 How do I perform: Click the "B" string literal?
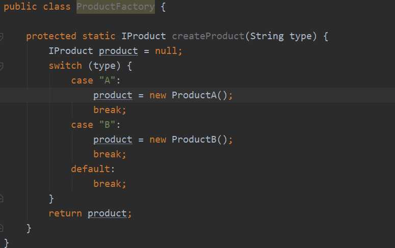click(x=107, y=125)
